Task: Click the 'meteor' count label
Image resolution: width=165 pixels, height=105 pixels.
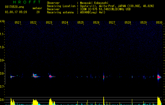Action: click(37, 8)
